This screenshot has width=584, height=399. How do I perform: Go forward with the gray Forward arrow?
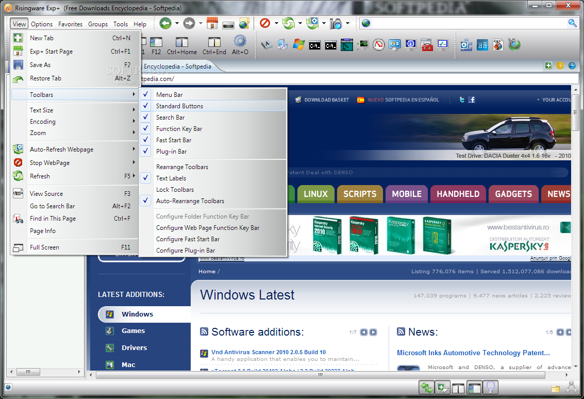pos(189,24)
